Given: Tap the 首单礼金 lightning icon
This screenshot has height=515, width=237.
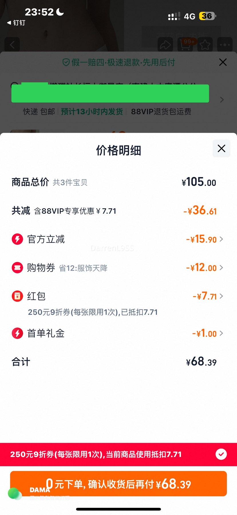Looking at the screenshot, I should (x=17, y=333).
